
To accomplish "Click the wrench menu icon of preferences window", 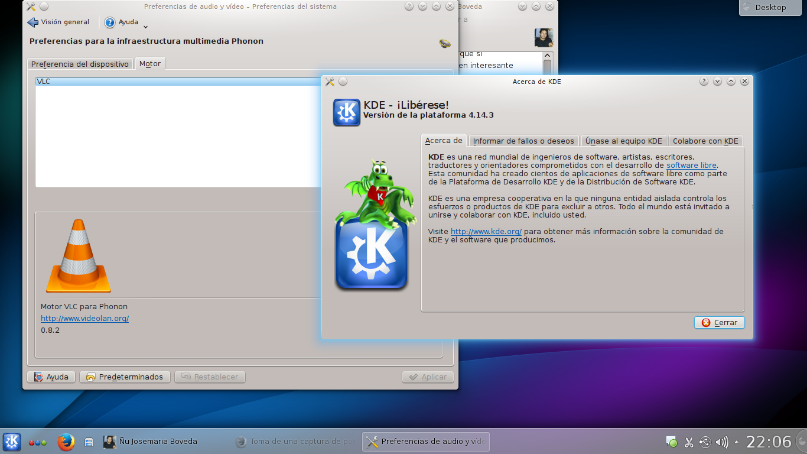I will pyautogui.click(x=31, y=7).
